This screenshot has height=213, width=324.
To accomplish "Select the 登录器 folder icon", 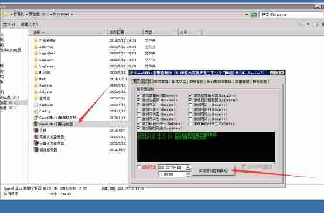I will point(36,98).
